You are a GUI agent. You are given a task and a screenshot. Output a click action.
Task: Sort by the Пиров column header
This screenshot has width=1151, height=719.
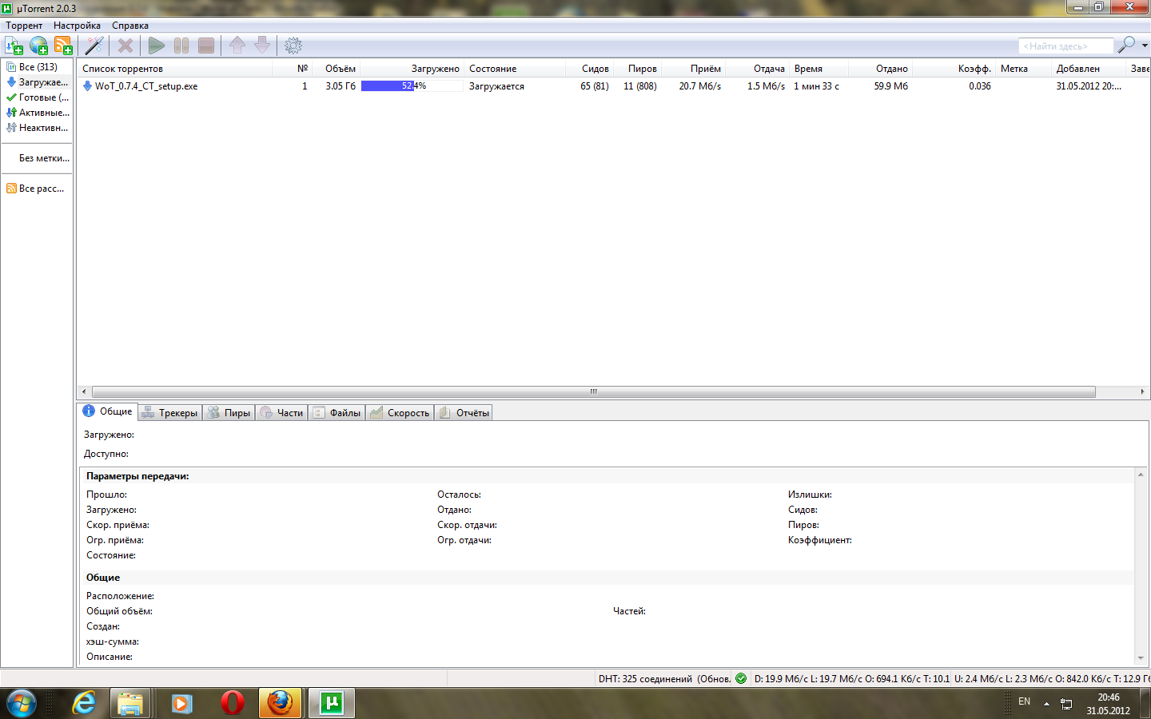(638, 69)
